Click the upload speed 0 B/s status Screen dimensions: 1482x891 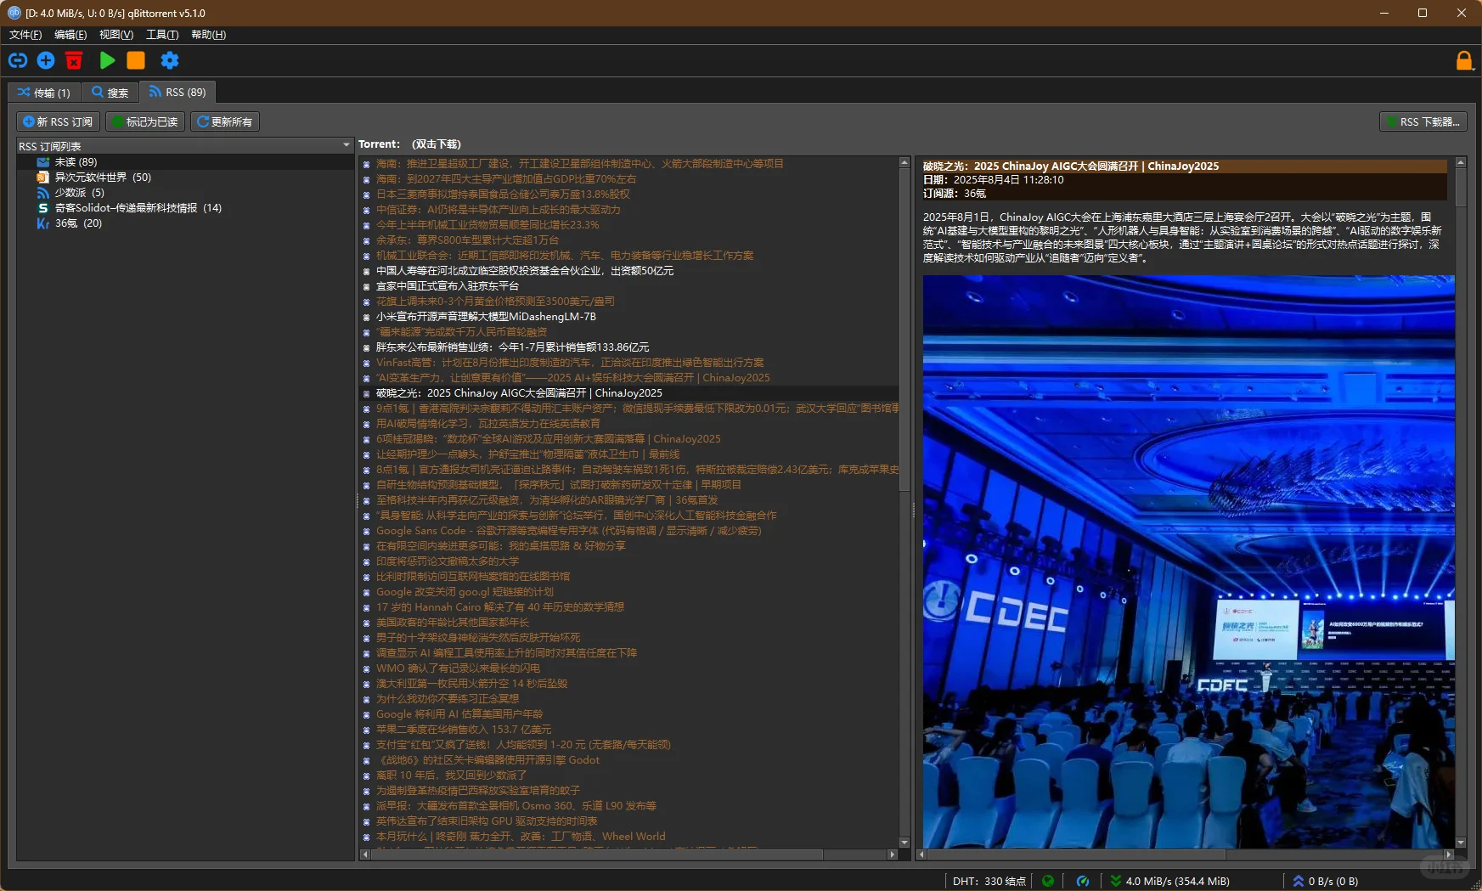point(1325,881)
